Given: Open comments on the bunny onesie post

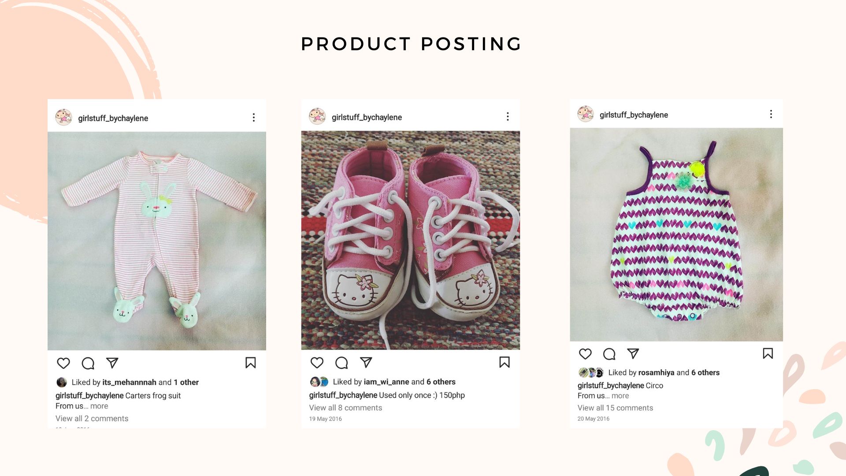Looking at the screenshot, I should coord(88,363).
